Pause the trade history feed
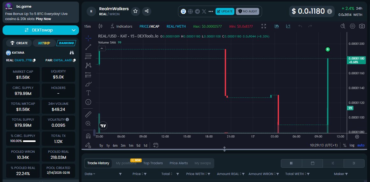Image resolution: width=370 pixels, height=182 pixels. coord(291,163)
